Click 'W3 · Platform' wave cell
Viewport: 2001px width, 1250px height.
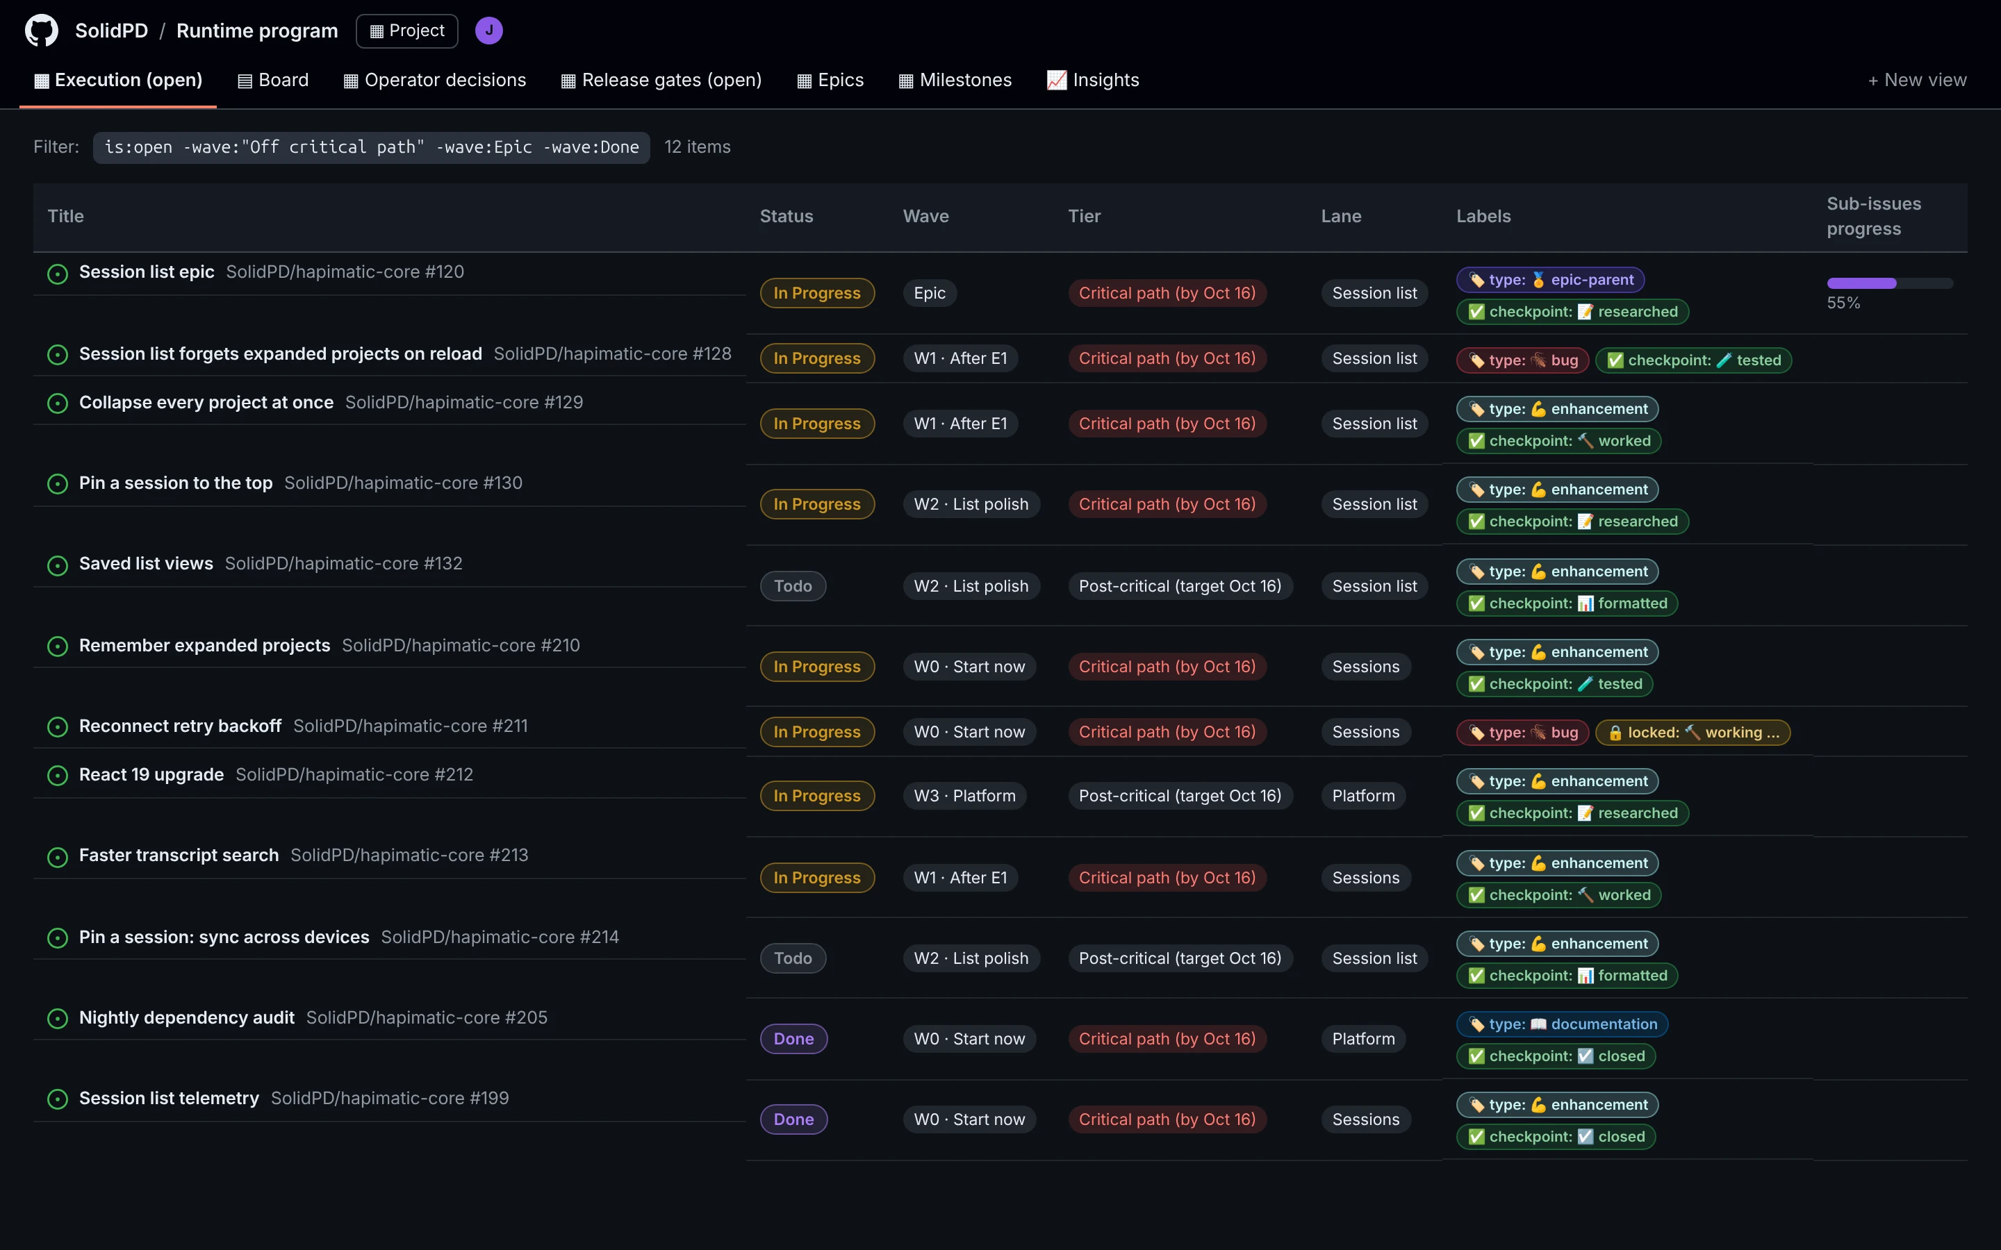click(964, 796)
